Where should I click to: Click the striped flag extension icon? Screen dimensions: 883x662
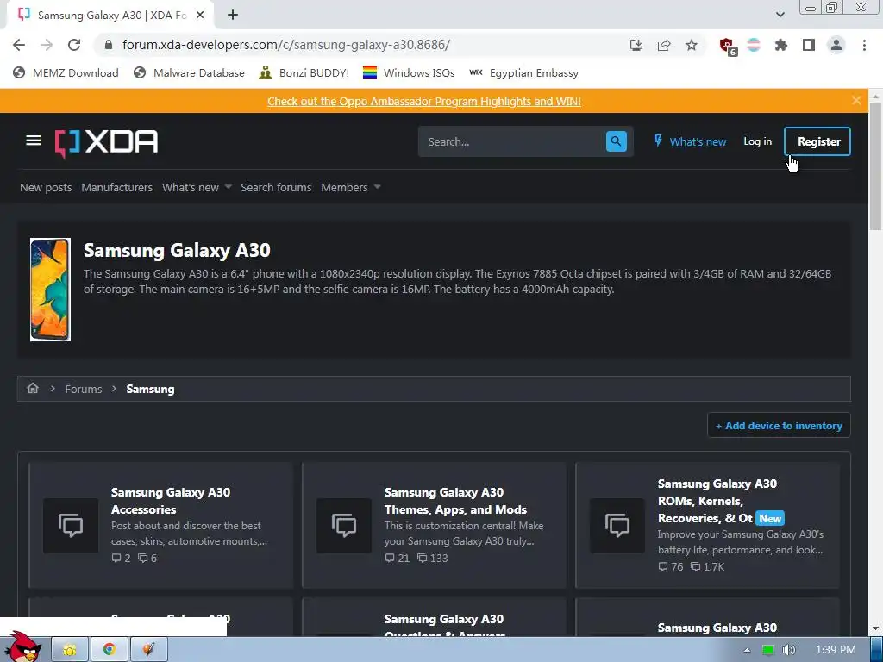click(x=754, y=45)
